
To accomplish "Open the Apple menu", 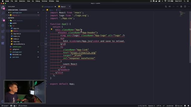I will tap(3, 1).
